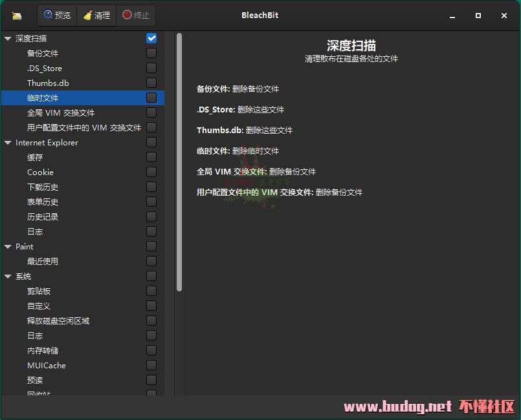Select 下载历史 under Internet Explorer
521x420 pixels.
click(43, 187)
